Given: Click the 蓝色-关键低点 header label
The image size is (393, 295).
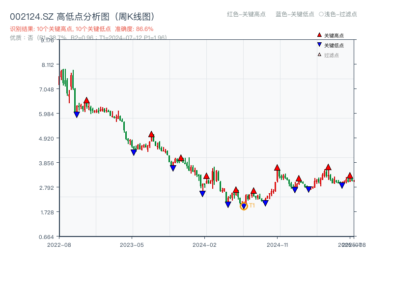Looking at the screenshot, I should click(295, 14).
